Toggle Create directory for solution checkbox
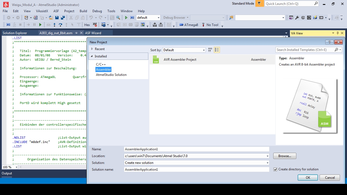 point(275,169)
